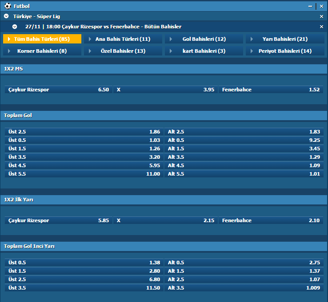This screenshot has height=302, width=328.
Task: Select Tüm Bahis Türleri (85) tab
Action: click(x=42, y=39)
